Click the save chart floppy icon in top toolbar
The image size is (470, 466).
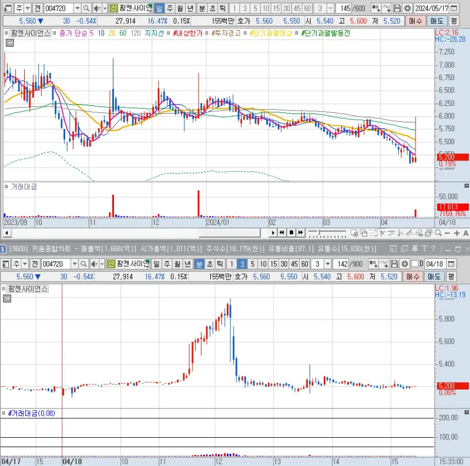(397, 8)
